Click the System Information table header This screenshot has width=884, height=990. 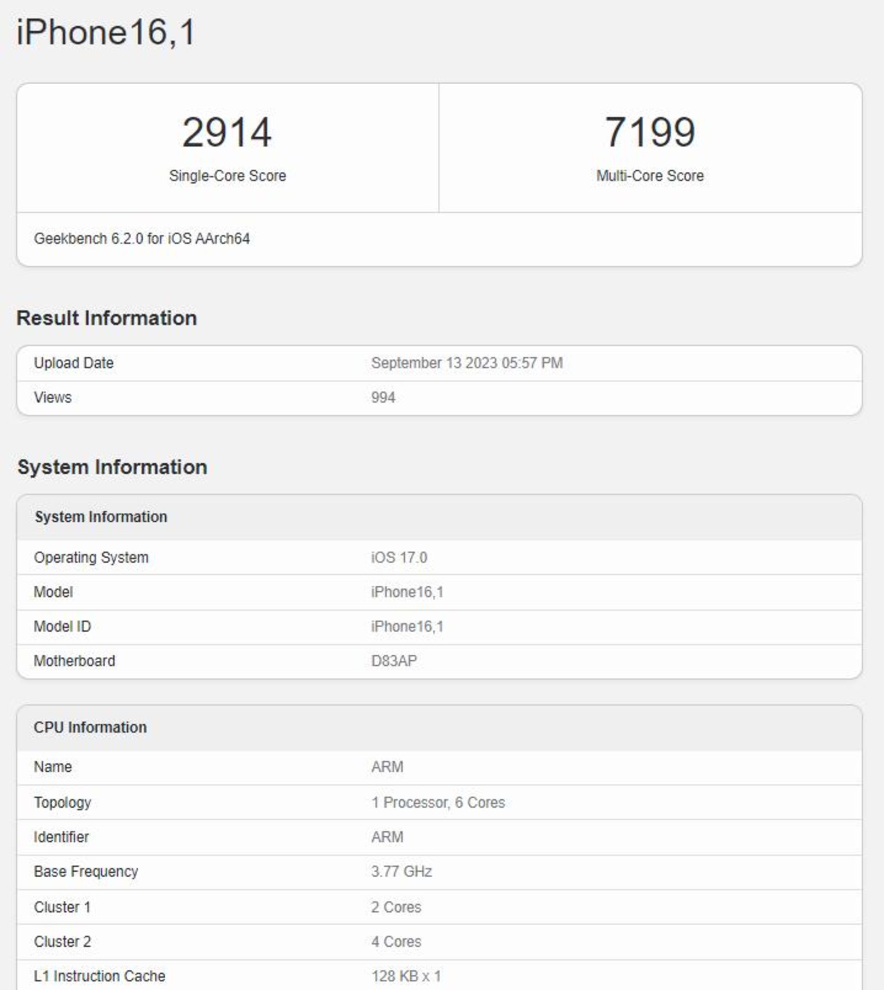(x=101, y=517)
